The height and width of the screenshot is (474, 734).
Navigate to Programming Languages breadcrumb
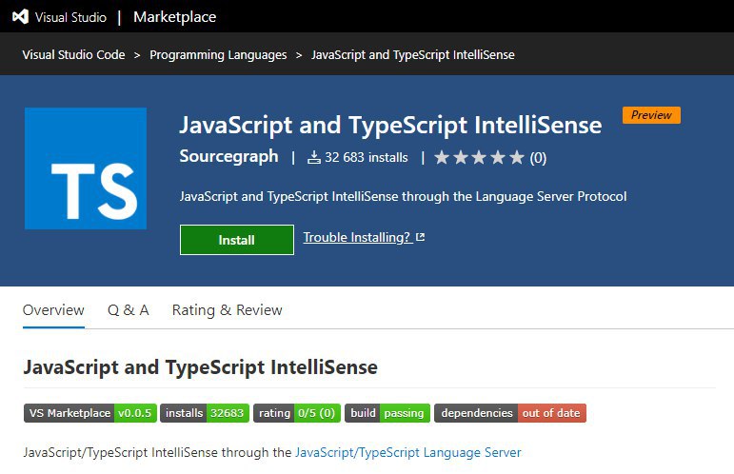tap(218, 55)
